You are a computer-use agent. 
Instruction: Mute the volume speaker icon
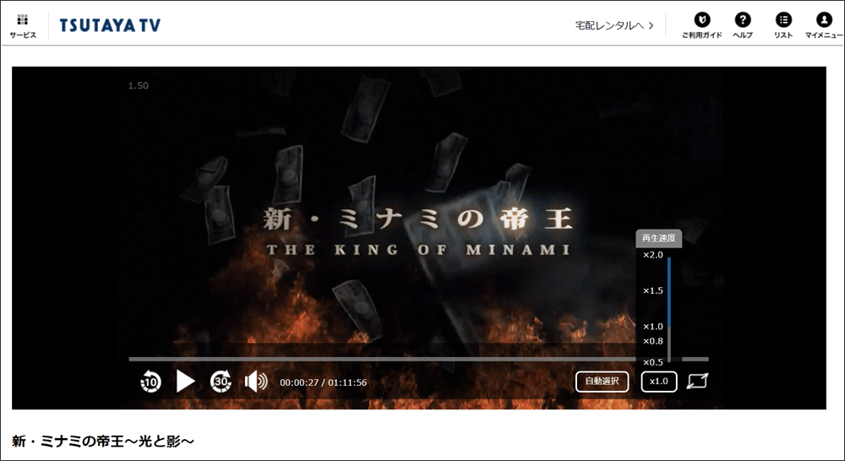pyautogui.click(x=256, y=382)
